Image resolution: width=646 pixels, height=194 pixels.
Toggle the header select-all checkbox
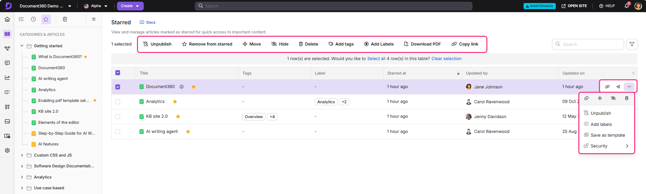118,73
